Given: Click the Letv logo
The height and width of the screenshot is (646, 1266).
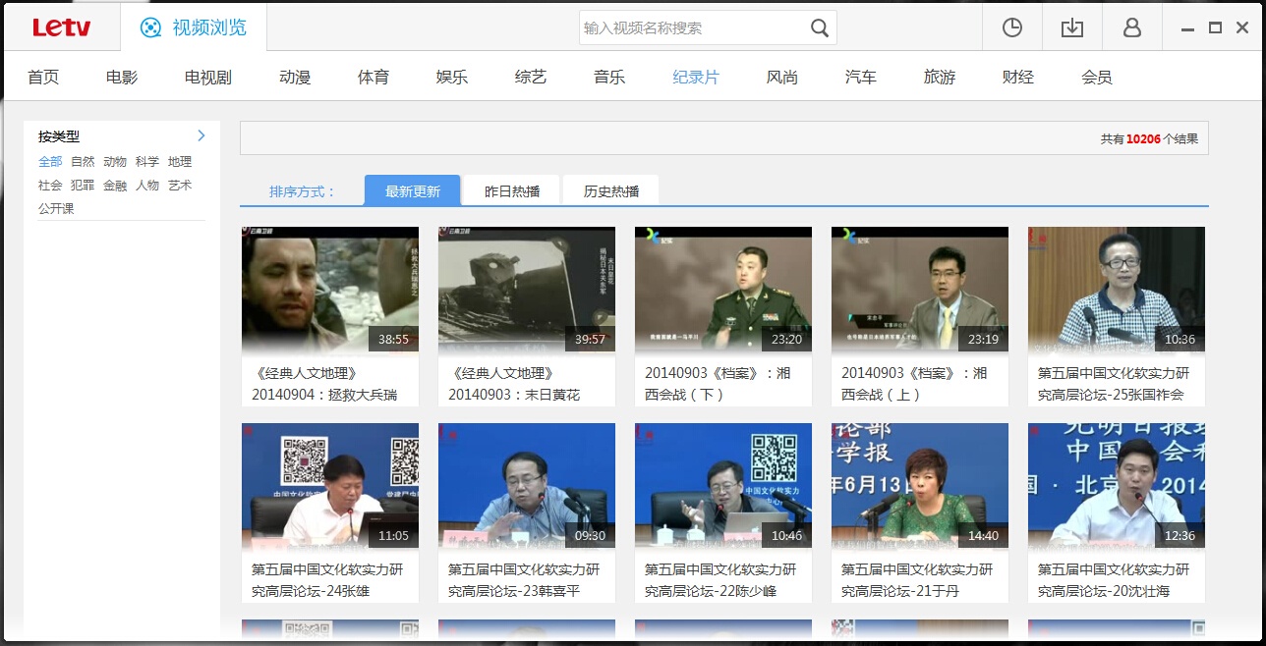Looking at the screenshot, I should [61, 27].
